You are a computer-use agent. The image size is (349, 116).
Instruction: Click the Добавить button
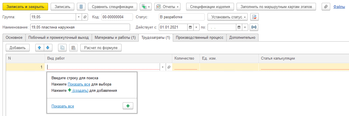[x=18, y=48]
